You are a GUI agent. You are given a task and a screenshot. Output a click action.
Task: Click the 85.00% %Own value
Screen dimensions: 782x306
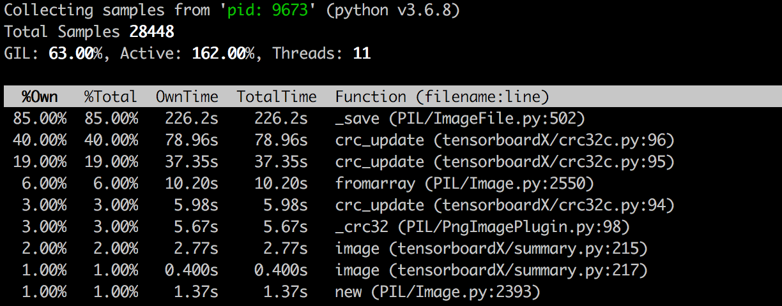[x=40, y=119]
